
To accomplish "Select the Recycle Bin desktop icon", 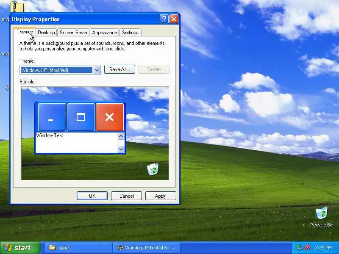I will point(322,217).
